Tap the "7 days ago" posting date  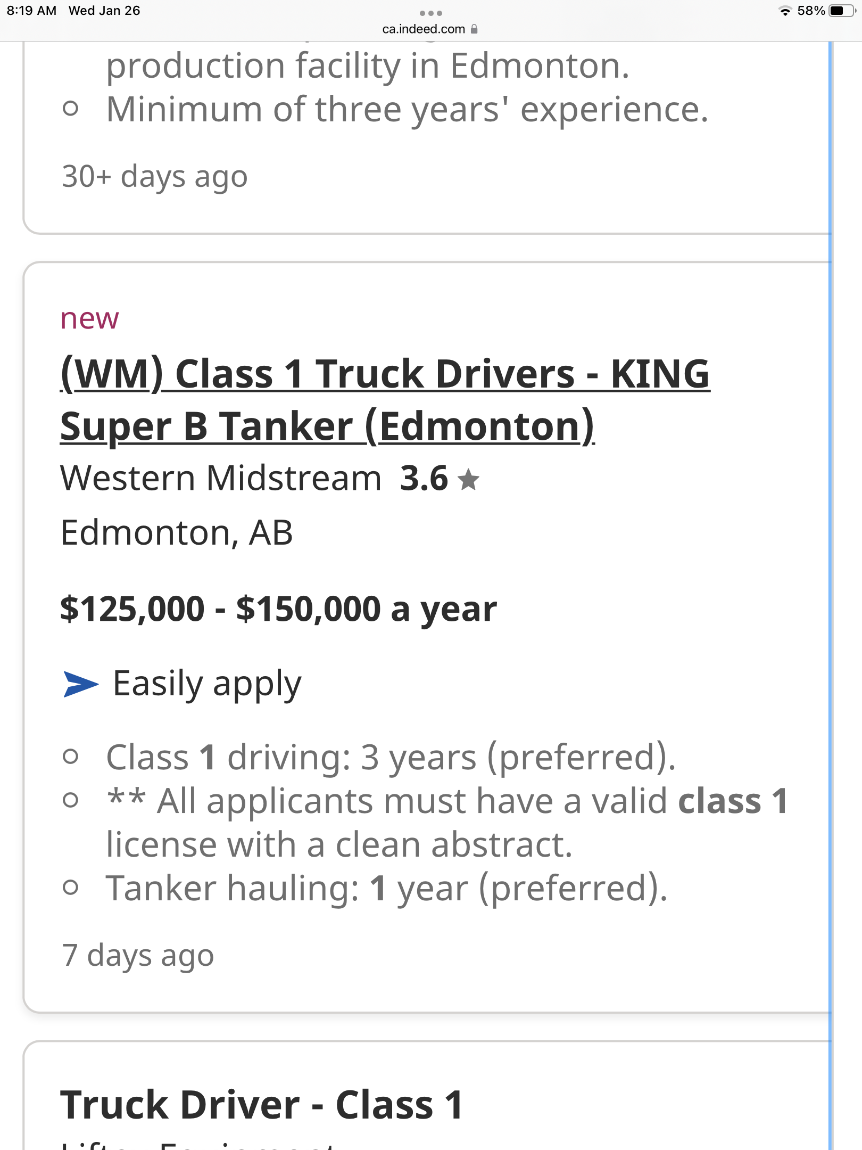click(x=138, y=955)
